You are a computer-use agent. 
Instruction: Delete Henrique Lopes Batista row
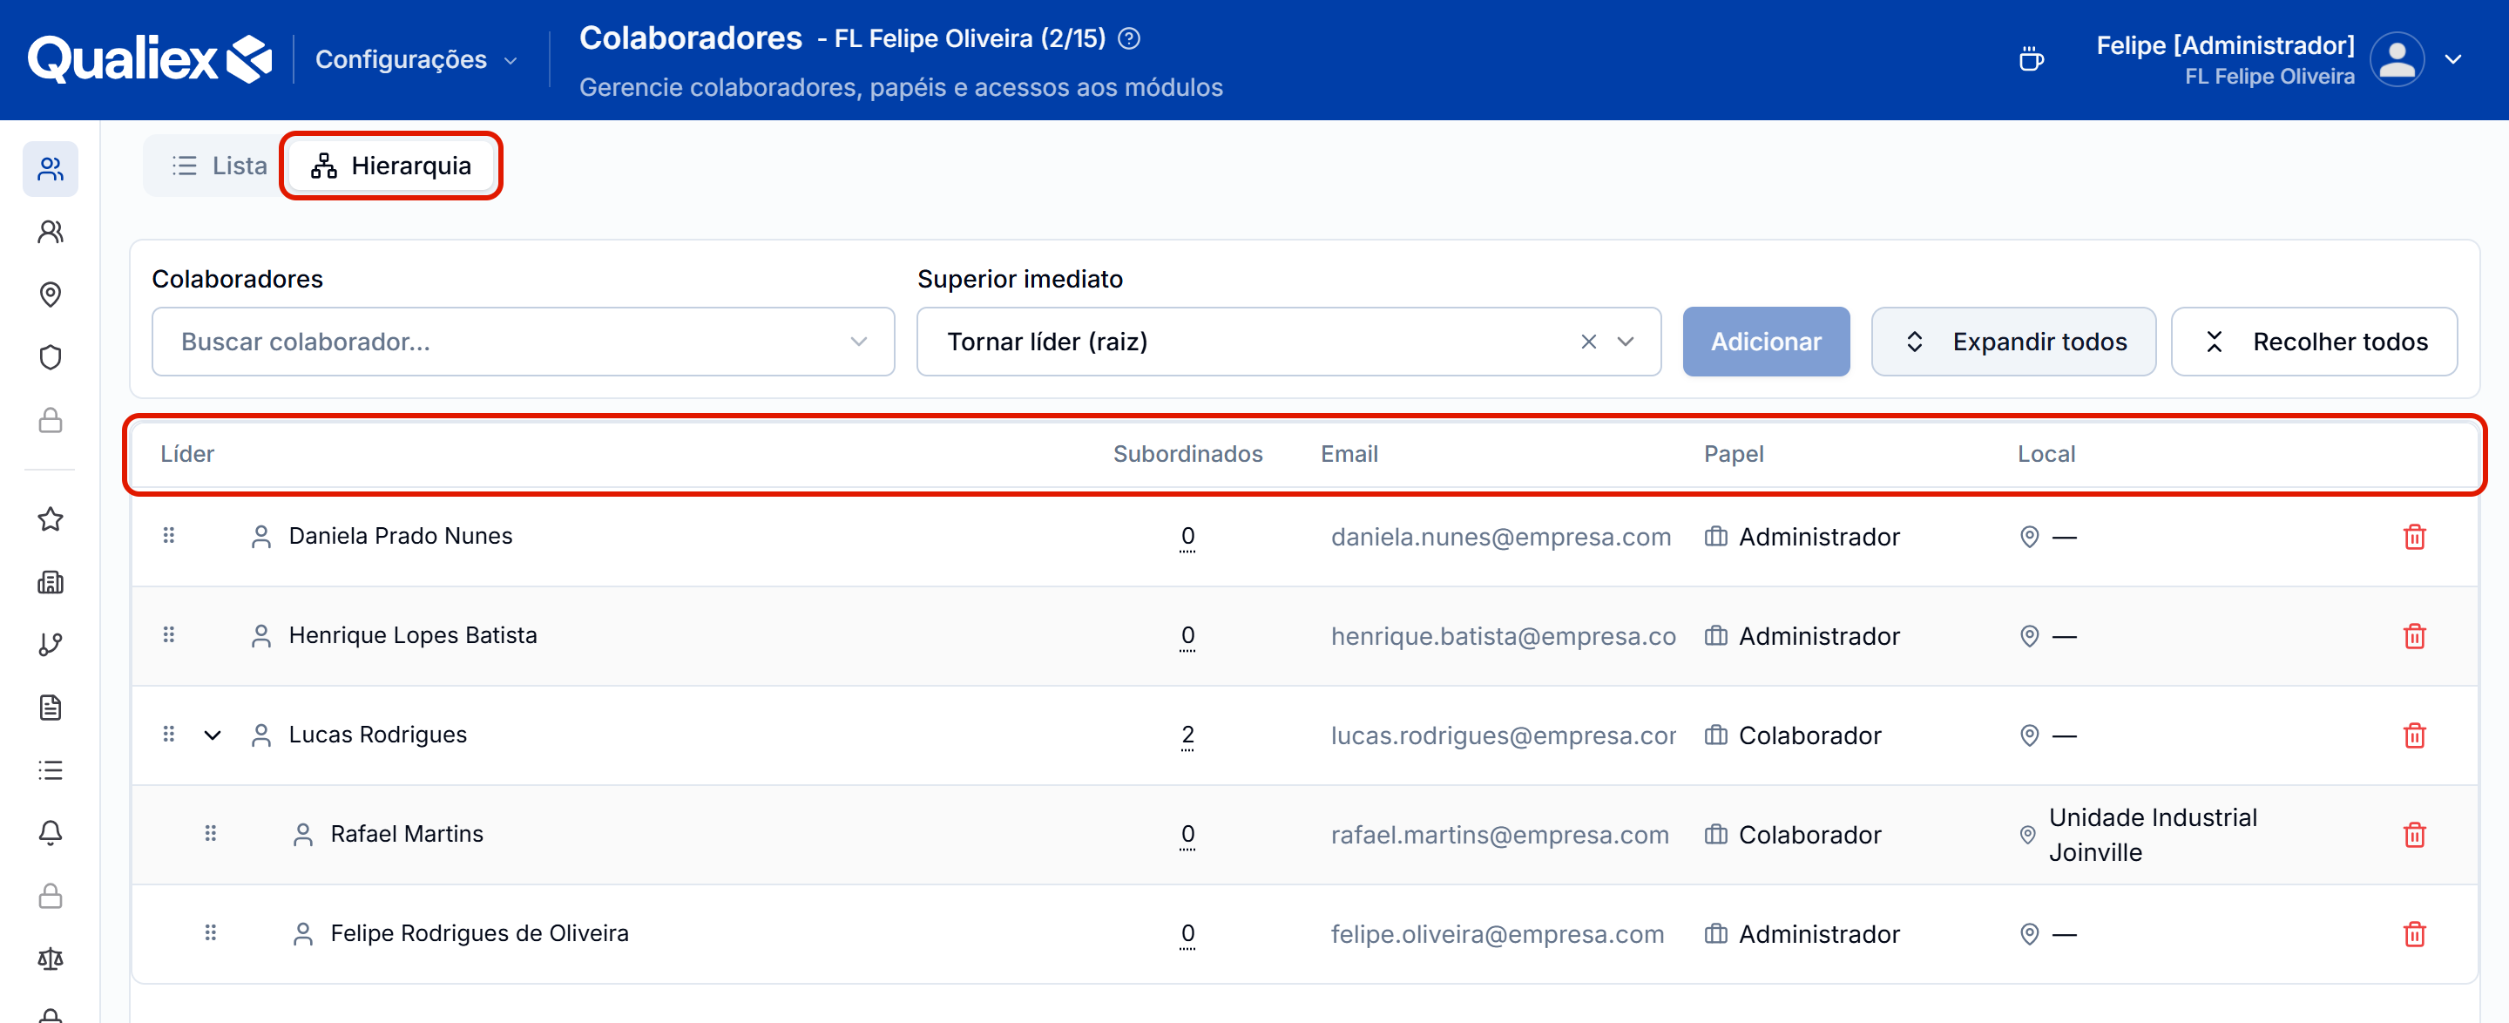coord(2413,636)
